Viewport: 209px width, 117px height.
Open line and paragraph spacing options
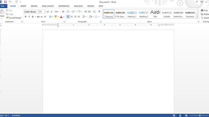tap(85, 17)
